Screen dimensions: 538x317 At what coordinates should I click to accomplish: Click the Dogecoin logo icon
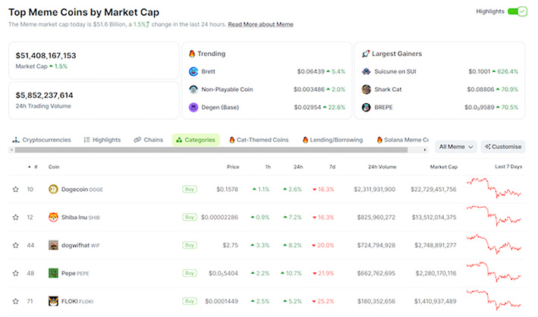coord(53,190)
